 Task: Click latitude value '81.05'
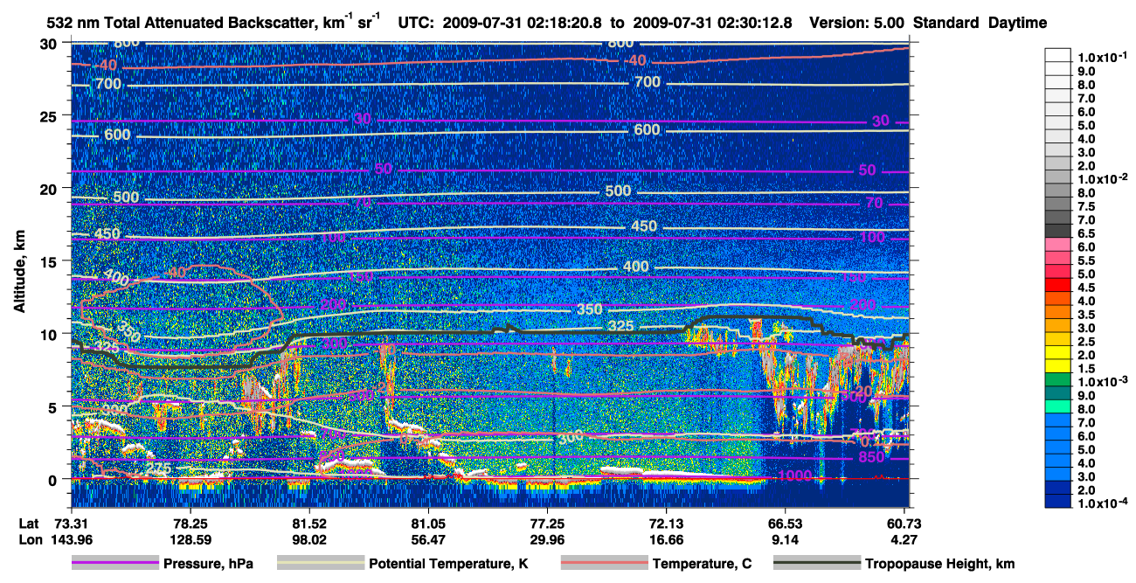(x=428, y=523)
